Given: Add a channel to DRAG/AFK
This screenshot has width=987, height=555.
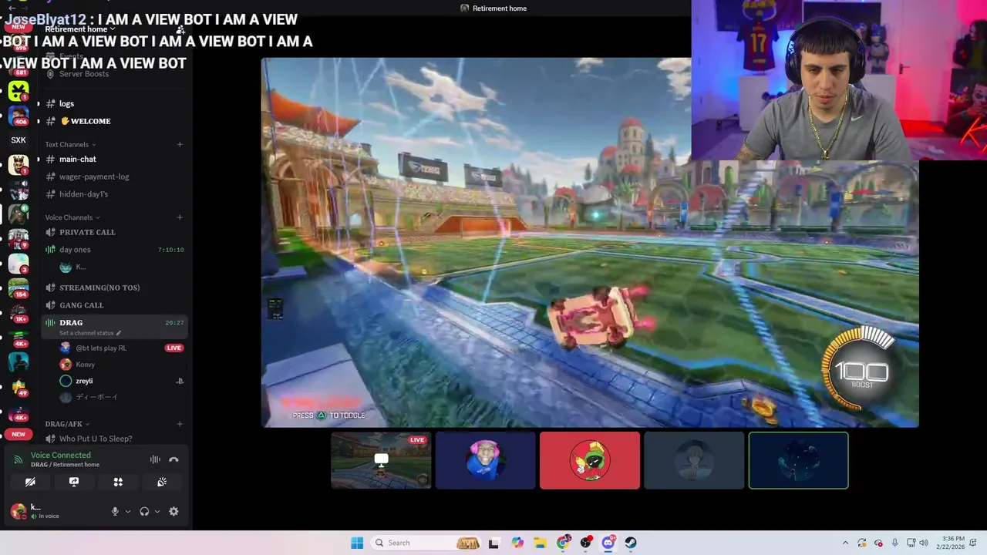Looking at the screenshot, I should 180,424.
